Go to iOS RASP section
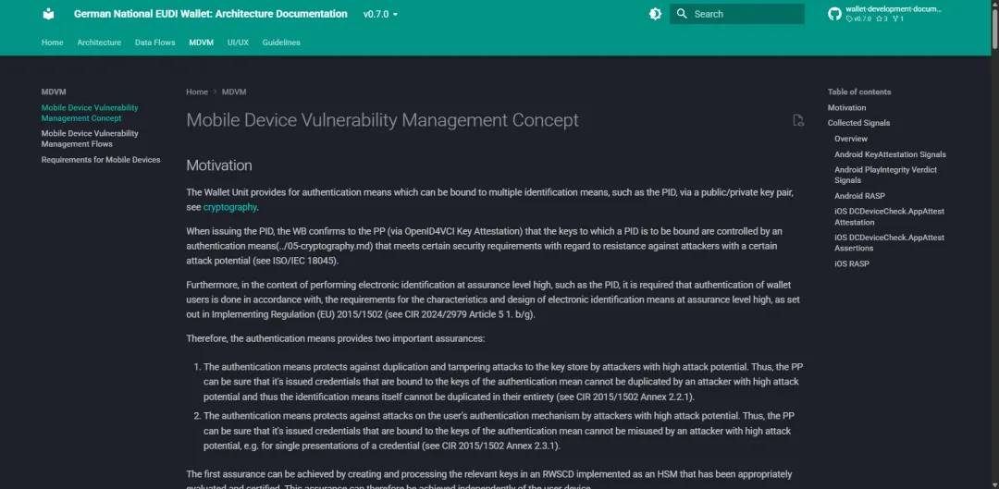 coord(852,263)
